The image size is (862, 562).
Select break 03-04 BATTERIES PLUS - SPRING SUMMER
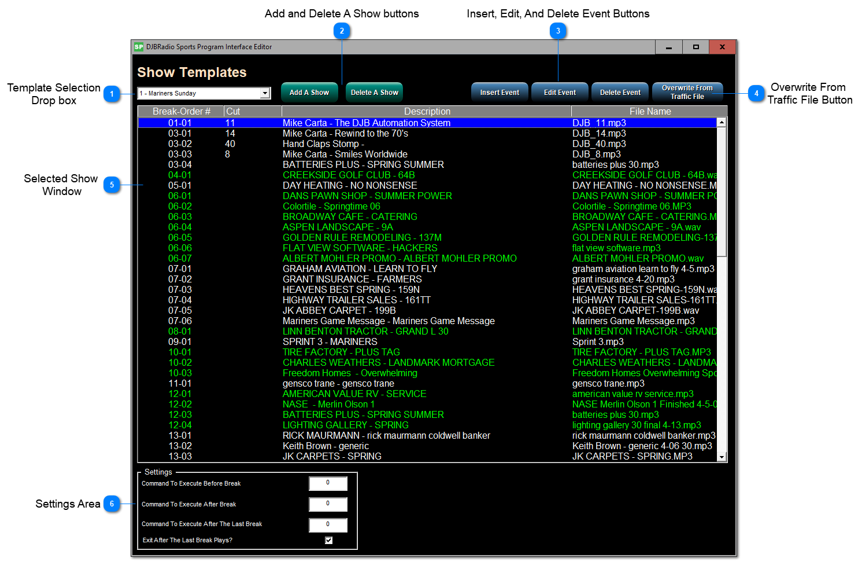tap(428, 164)
